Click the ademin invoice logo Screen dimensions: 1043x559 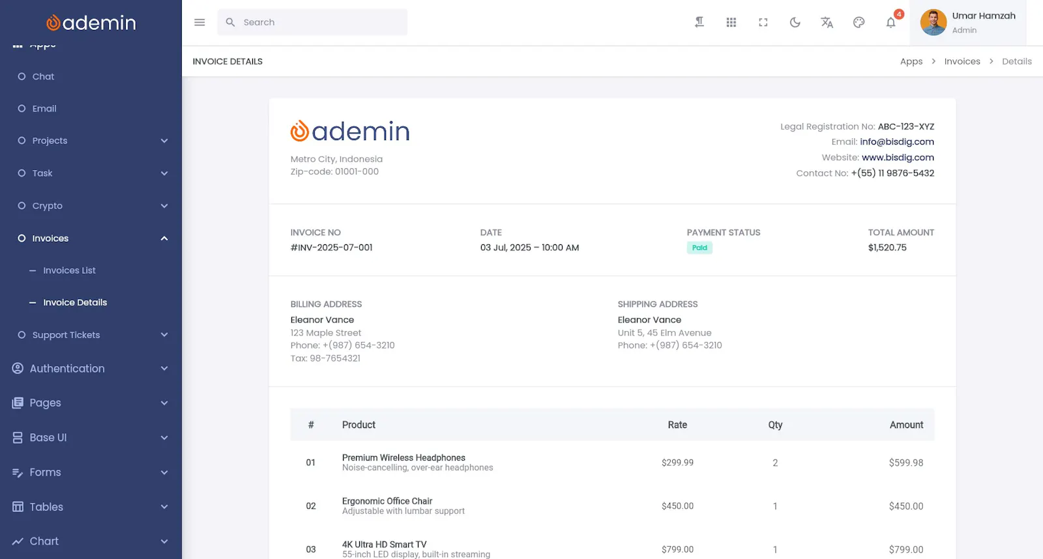click(350, 131)
